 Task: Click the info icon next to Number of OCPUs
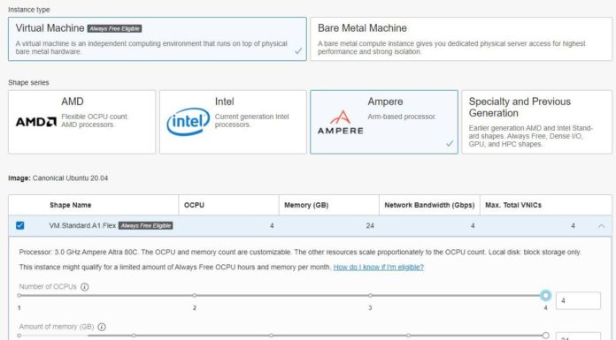tap(84, 287)
